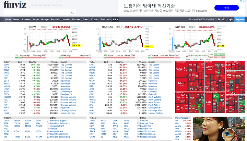Go to the Screener page
Viewport: 247px width, 141px height.
pos(26,19)
